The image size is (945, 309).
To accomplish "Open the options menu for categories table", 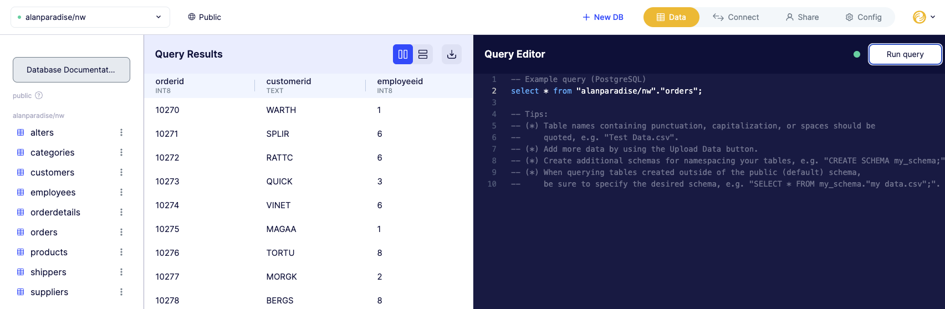I will coord(121,152).
